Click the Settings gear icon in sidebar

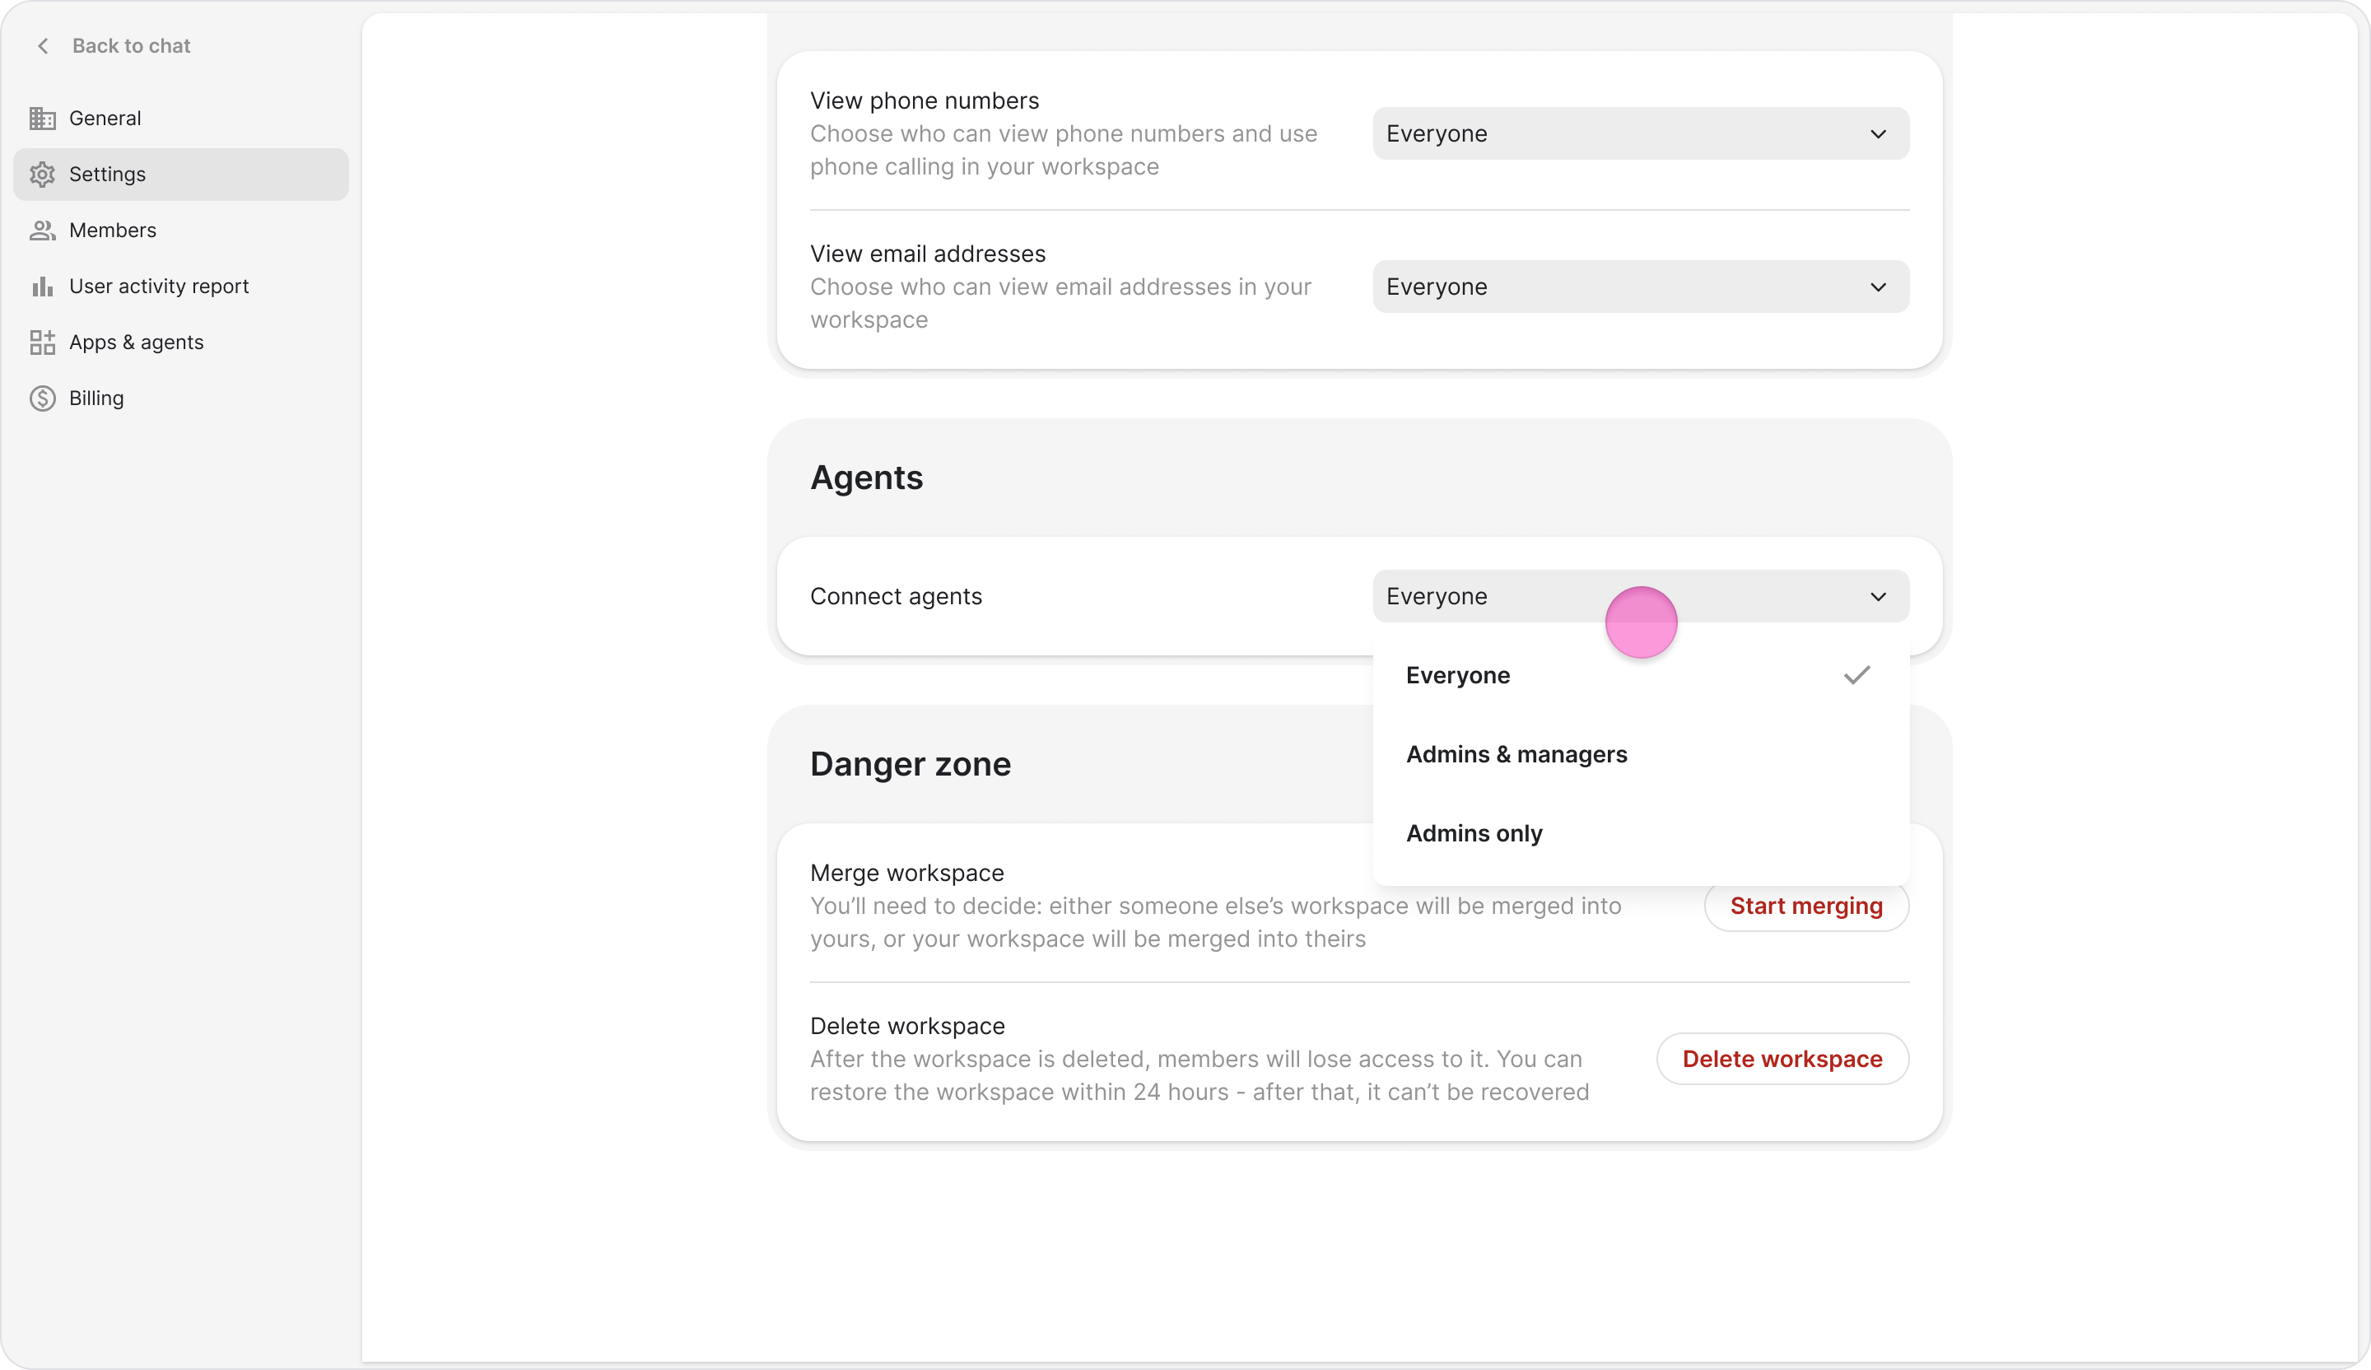coord(42,174)
